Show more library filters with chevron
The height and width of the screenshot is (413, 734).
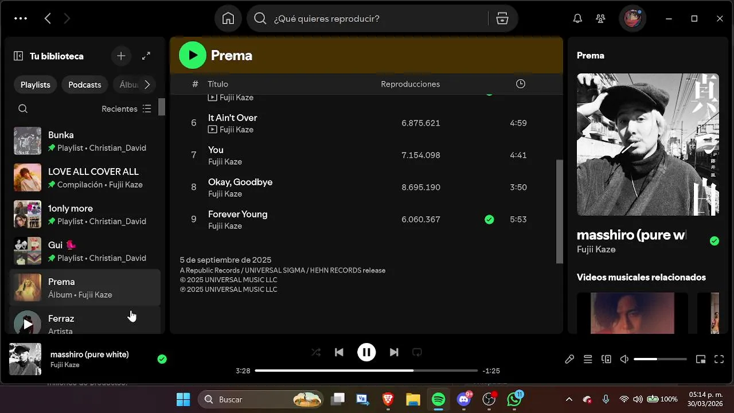click(x=147, y=84)
